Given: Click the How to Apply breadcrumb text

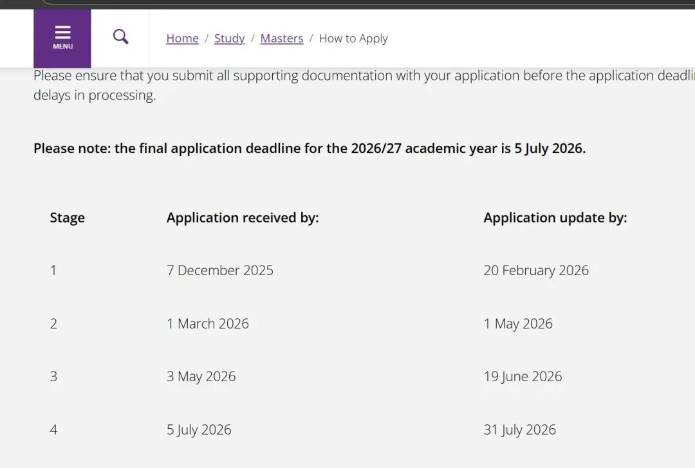Looking at the screenshot, I should pyautogui.click(x=353, y=39).
